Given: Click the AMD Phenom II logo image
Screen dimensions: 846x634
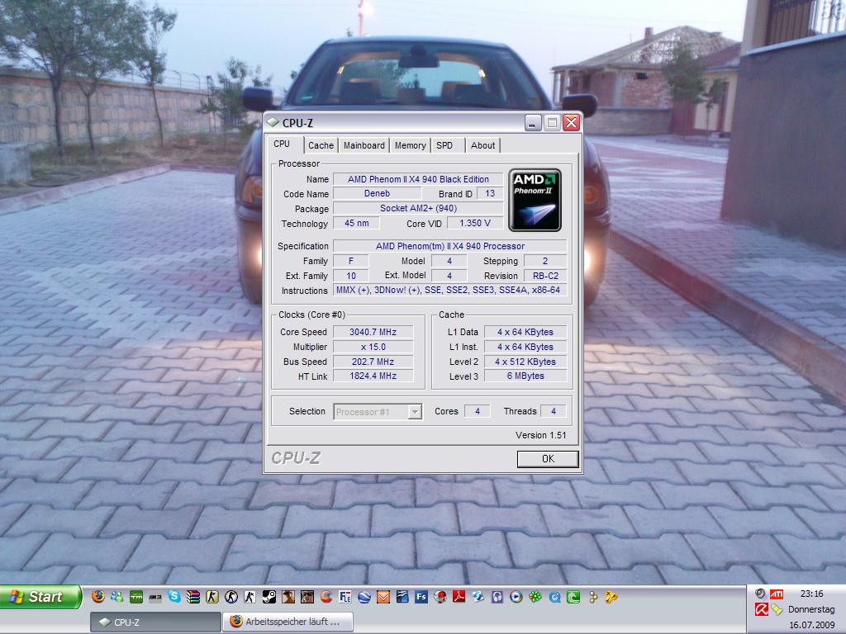Looking at the screenshot, I should [x=535, y=200].
